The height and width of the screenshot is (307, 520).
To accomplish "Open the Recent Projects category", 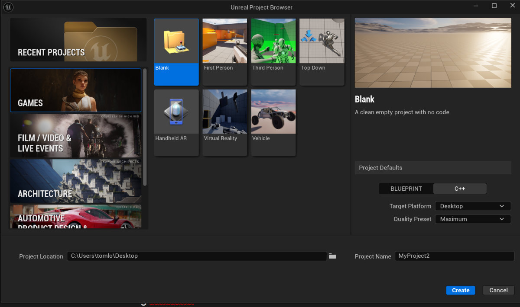I will pos(78,40).
